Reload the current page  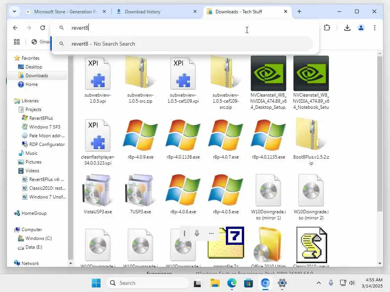[43, 28]
